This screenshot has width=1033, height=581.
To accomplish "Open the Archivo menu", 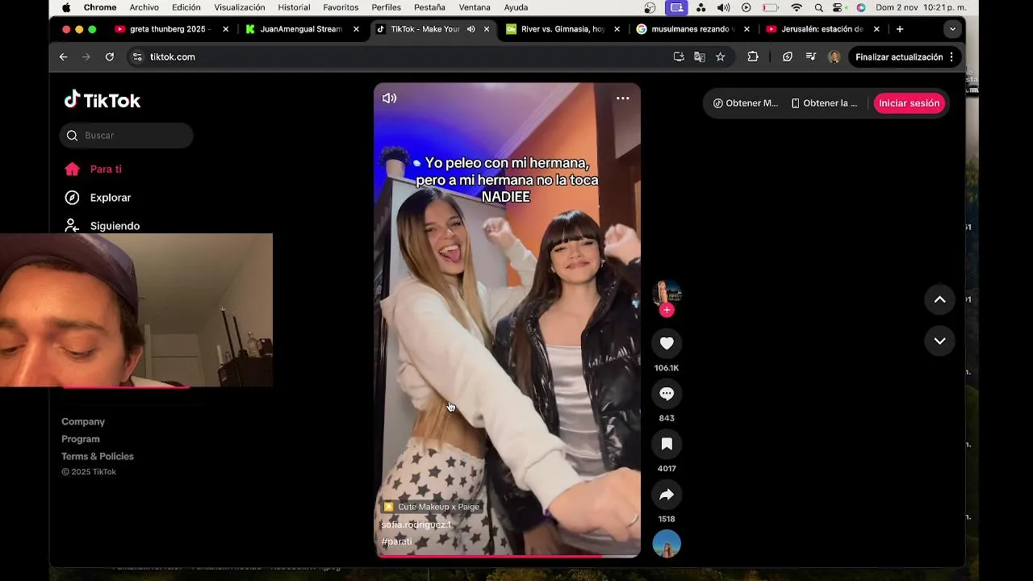I will click(x=144, y=7).
